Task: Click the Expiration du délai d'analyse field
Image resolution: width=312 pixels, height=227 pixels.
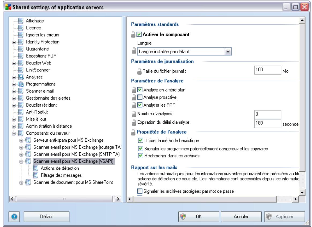Action: click(268, 123)
